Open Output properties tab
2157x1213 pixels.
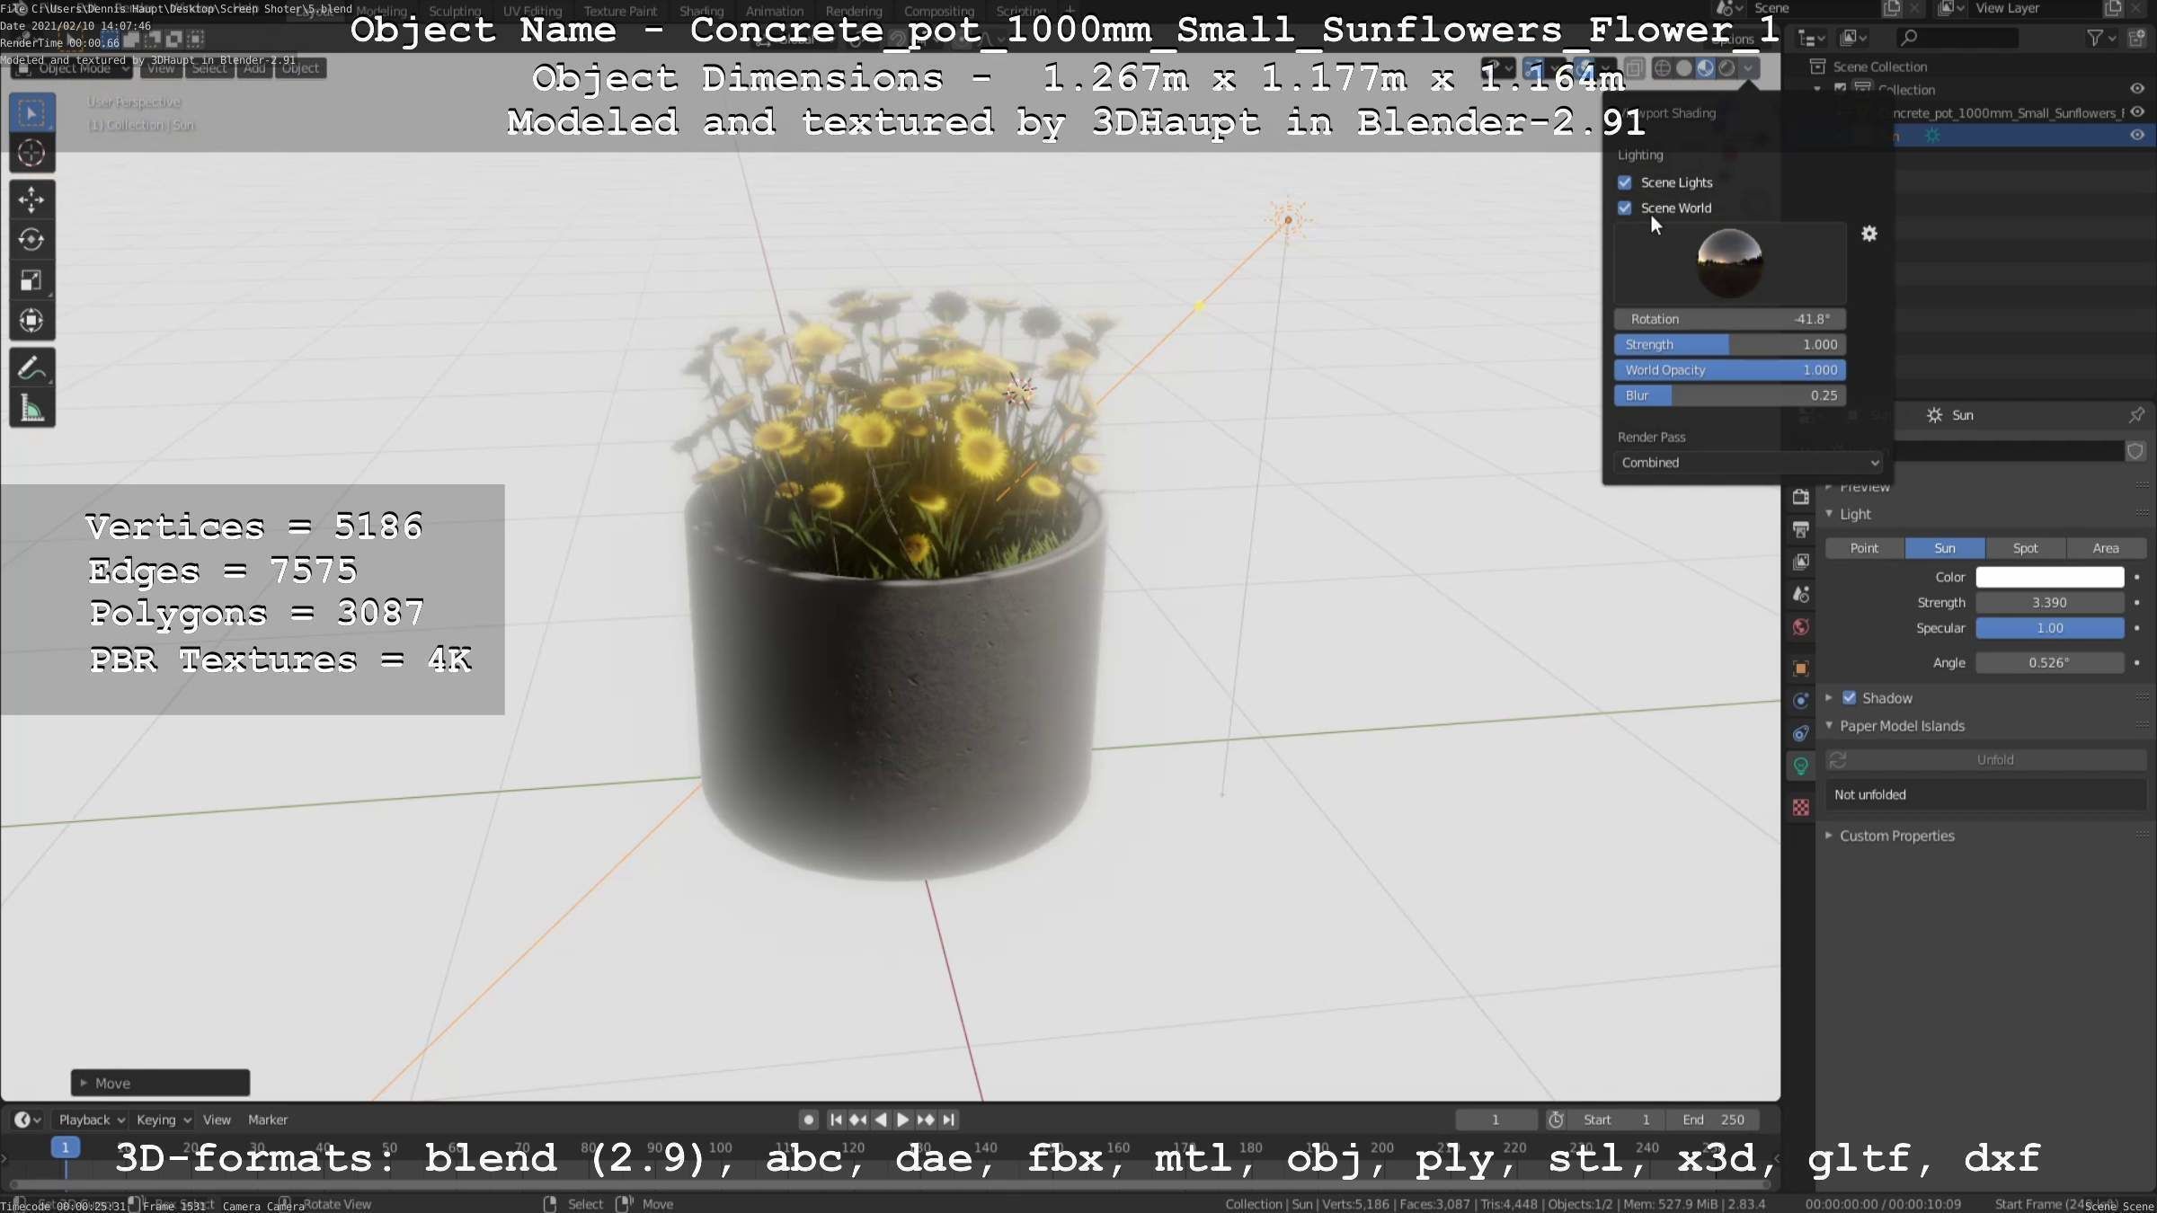click(1800, 529)
